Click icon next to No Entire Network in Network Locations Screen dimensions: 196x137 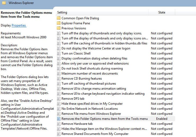coord(59,109)
